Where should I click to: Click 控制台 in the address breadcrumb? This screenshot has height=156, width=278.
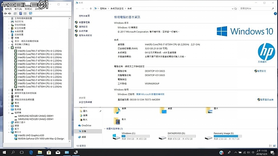103,8
